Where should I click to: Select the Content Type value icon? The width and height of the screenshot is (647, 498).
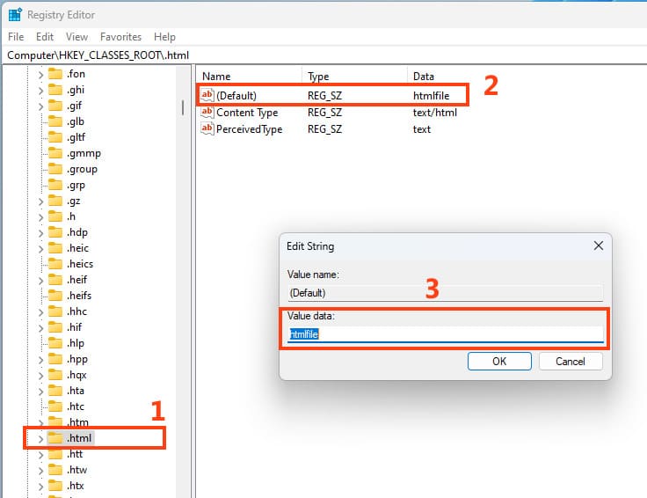[x=207, y=113]
